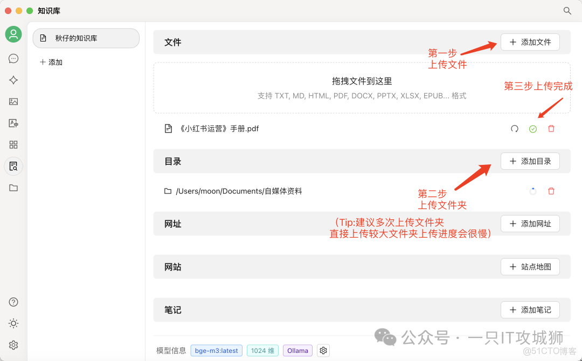Click the 添加文件 button
The height and width of the screenshot is (361, 582).
(x=530, y=42)
